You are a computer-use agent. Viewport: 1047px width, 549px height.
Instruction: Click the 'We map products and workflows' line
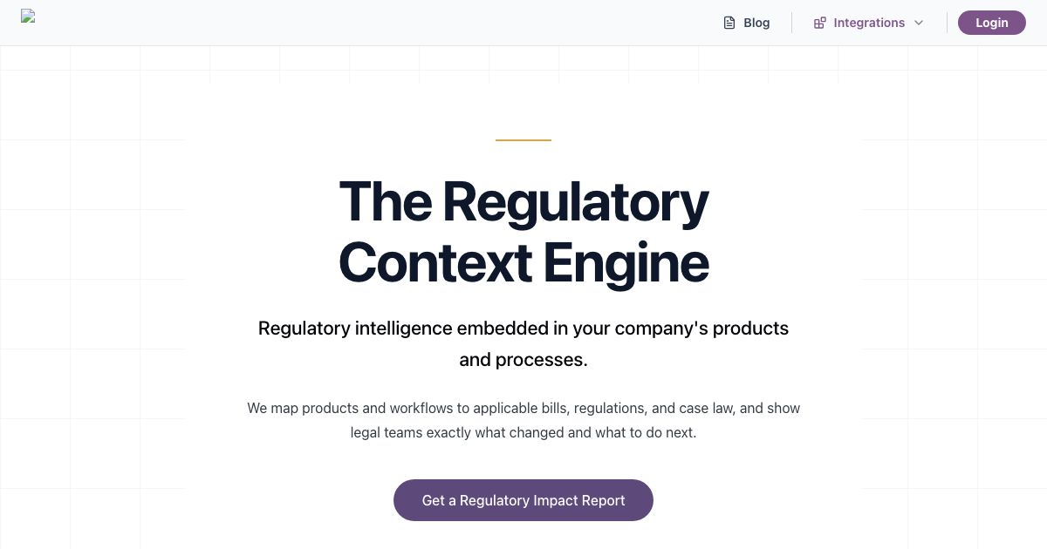pyautogui.click(x=523, y=408)
